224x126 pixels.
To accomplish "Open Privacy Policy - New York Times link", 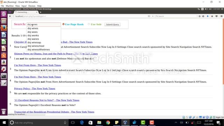I will tap(35, 89).
